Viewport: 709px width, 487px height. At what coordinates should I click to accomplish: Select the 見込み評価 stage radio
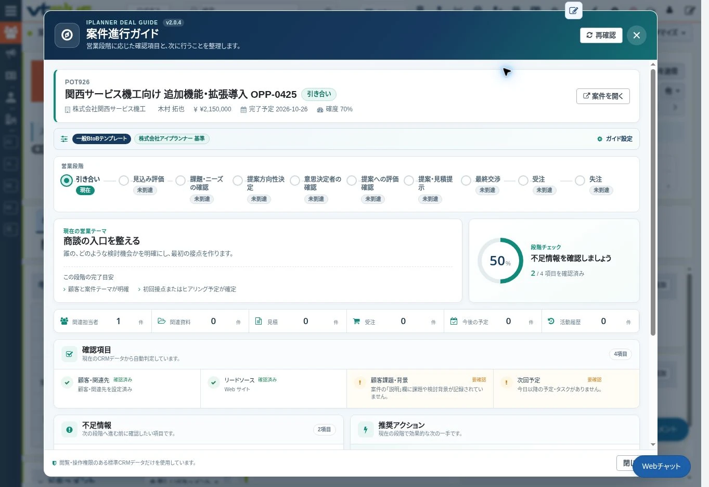pos(124,181)
